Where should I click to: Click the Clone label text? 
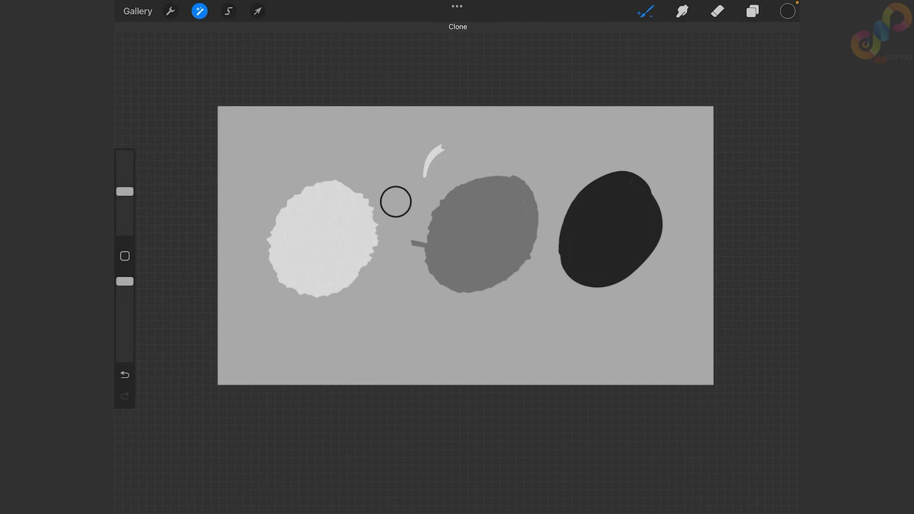pos(458,27)
